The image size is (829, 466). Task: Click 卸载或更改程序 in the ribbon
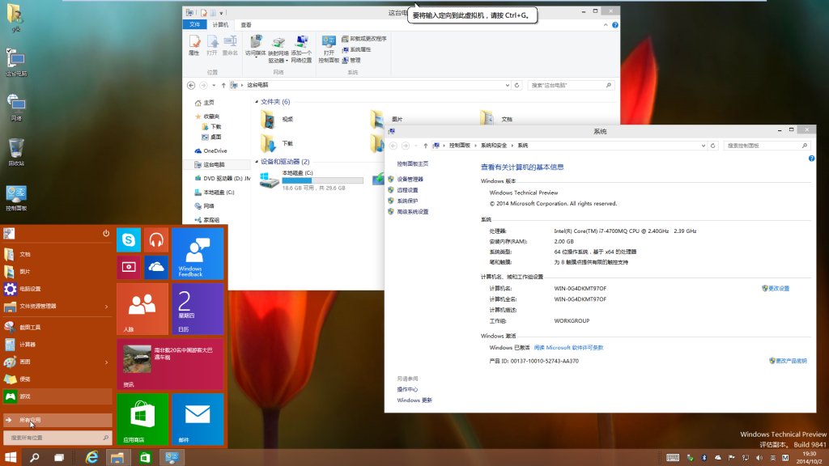click(364, 39)
